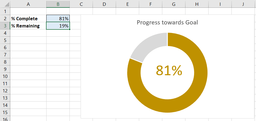Click the 81% label inside the doughnut

click(x=169, y=70)
